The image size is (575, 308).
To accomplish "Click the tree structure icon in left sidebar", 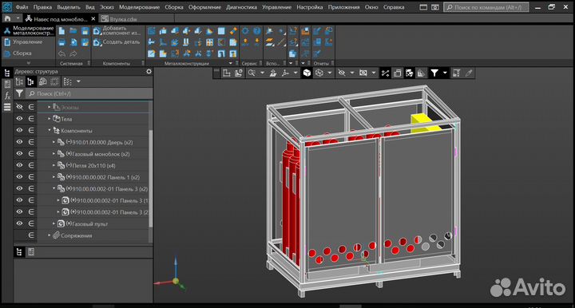I will (x=7, y=73).
